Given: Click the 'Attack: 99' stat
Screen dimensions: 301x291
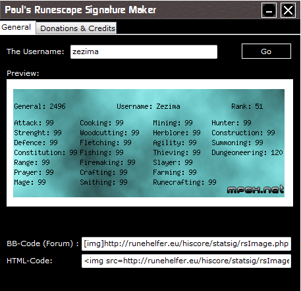Looking at the screenshot, I should click(x=34, y=123).
